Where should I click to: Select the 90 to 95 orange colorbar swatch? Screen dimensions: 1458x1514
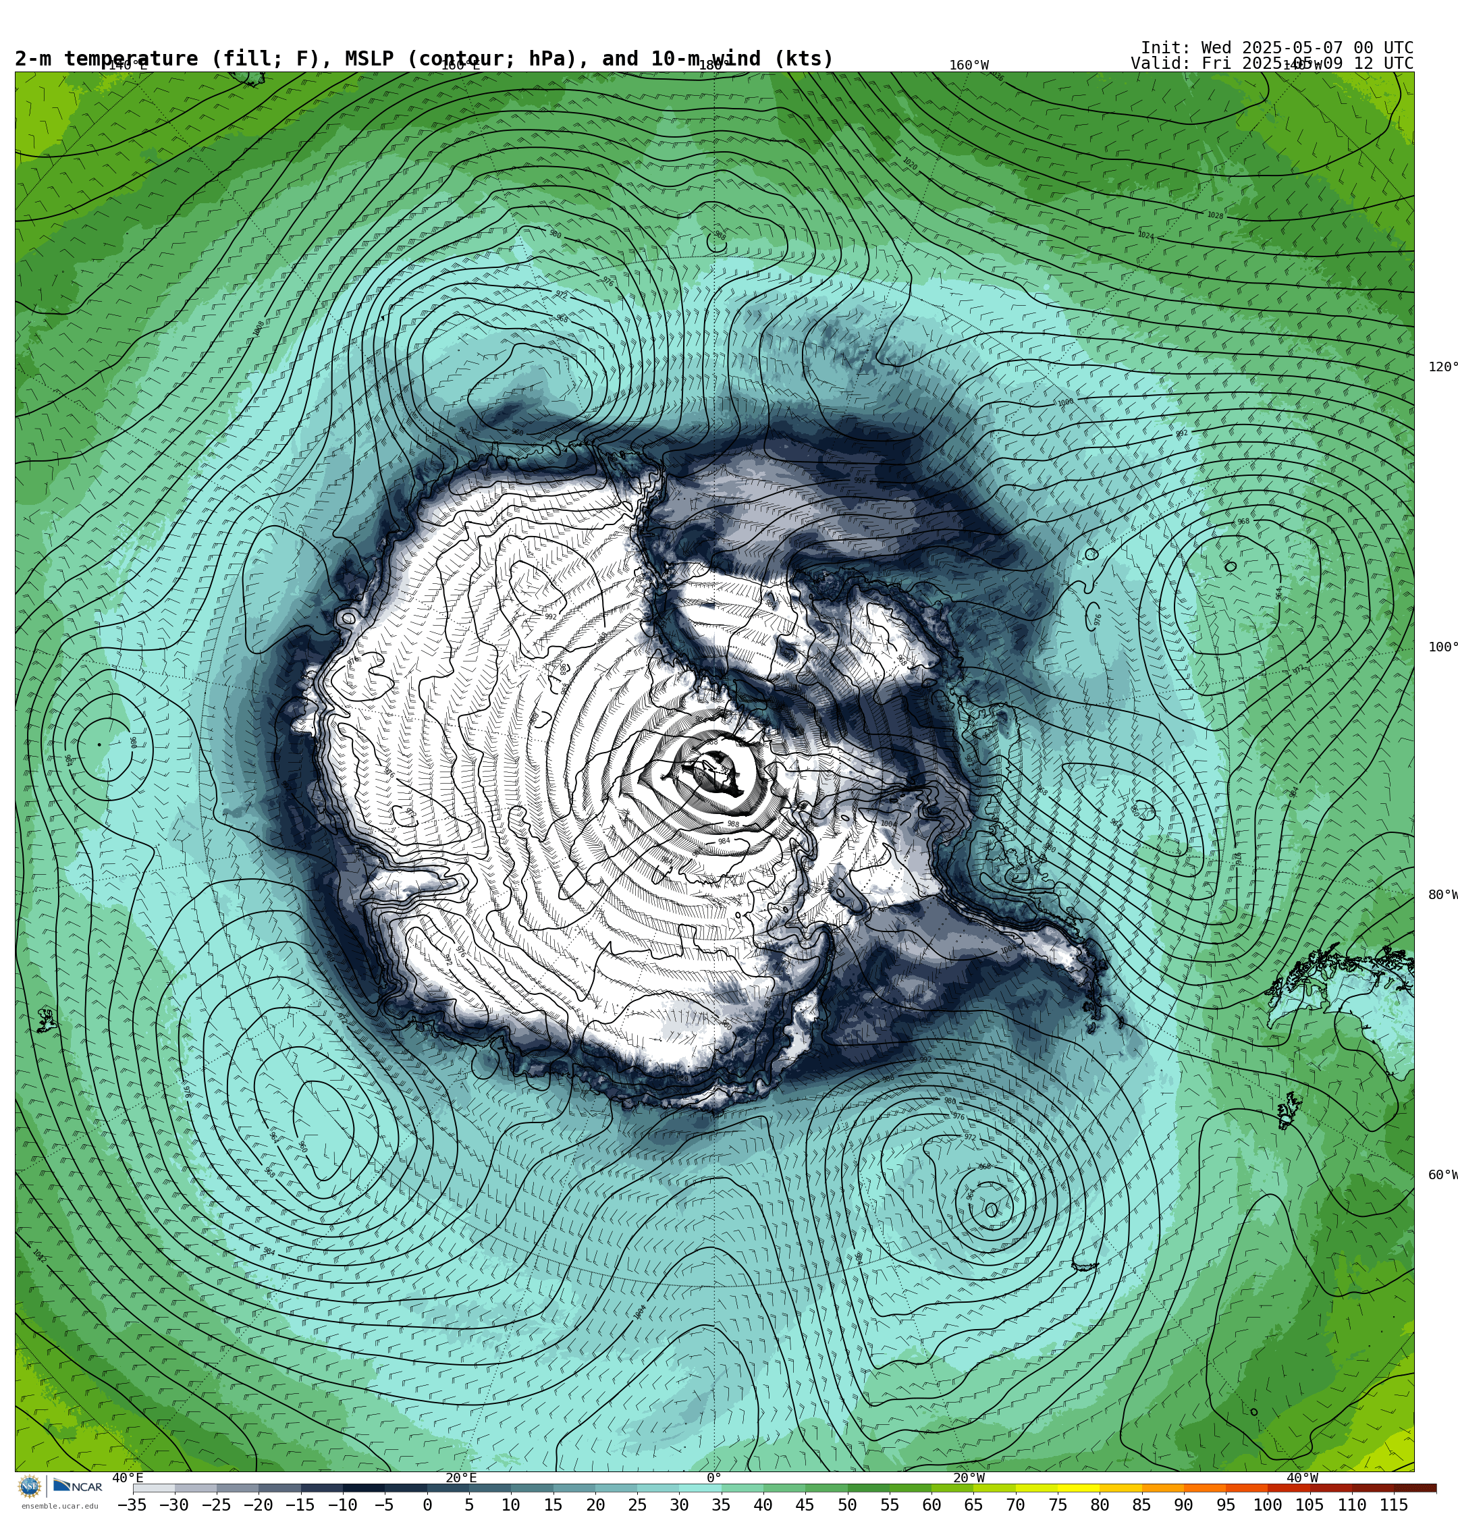click(x=1205, y=1488)
